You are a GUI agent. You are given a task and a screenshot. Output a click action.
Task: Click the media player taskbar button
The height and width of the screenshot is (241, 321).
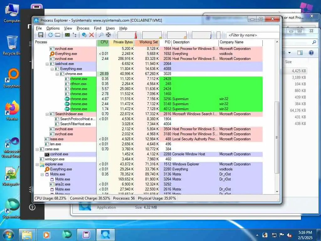pos(47,235)
